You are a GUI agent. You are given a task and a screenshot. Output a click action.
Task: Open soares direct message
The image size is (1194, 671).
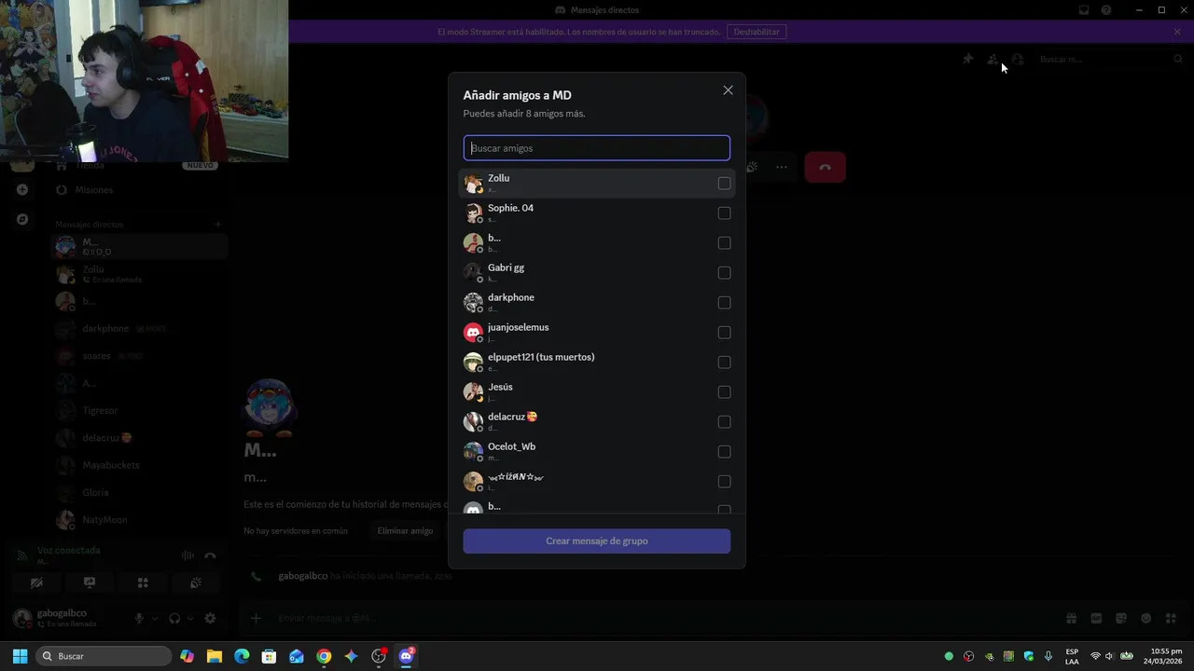140,356
